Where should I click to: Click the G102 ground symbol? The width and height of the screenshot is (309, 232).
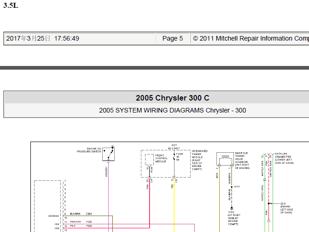[x=232, y=208]
